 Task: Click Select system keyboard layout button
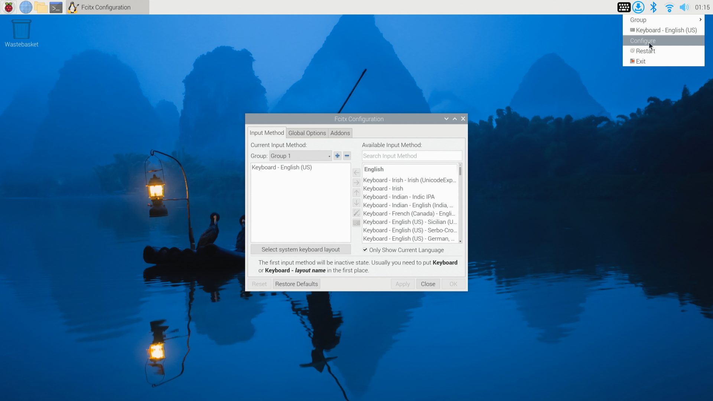pos(300,250)
